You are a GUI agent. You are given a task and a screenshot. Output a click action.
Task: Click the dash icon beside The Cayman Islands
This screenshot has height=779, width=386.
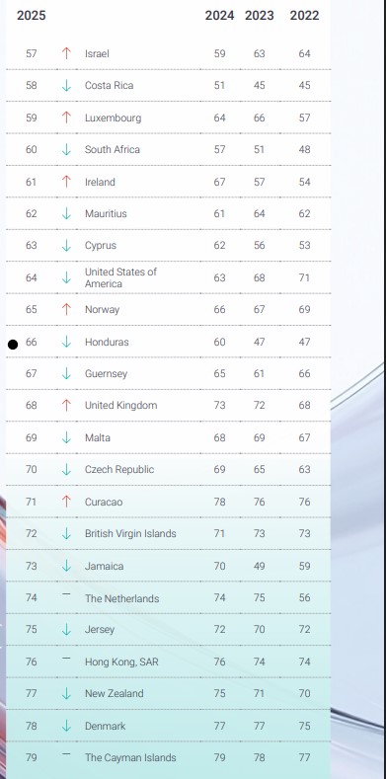pos(66,754)
